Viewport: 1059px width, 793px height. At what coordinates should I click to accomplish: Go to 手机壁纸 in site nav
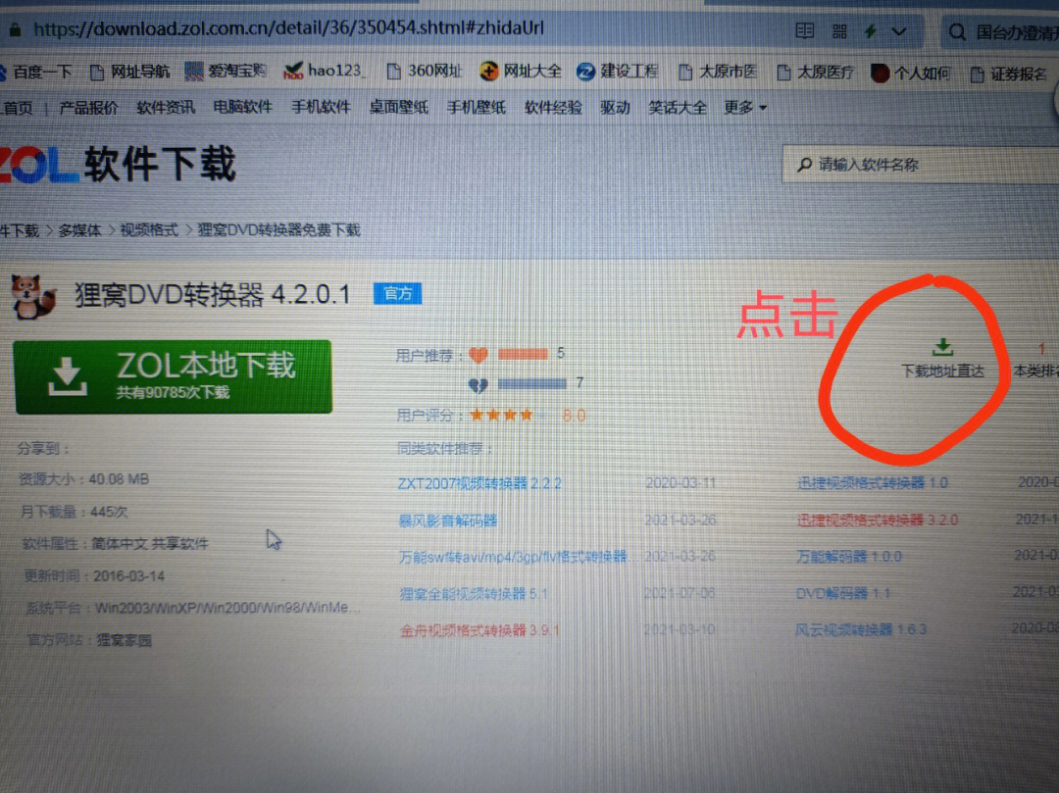477,107
